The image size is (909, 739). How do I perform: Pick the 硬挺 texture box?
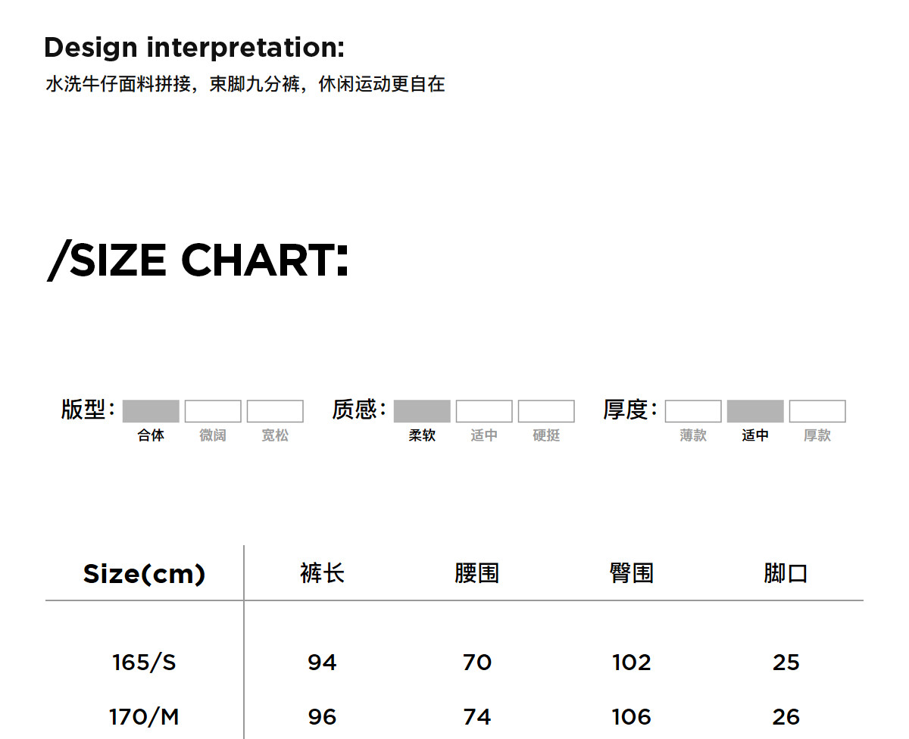tap(546, 411)
